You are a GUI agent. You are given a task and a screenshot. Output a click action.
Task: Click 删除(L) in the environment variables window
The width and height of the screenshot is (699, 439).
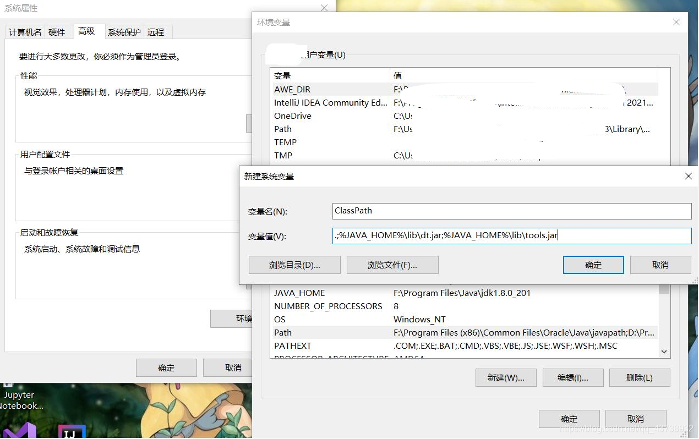pos(640,378)
